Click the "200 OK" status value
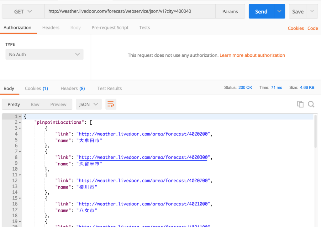 click(245, 88)
